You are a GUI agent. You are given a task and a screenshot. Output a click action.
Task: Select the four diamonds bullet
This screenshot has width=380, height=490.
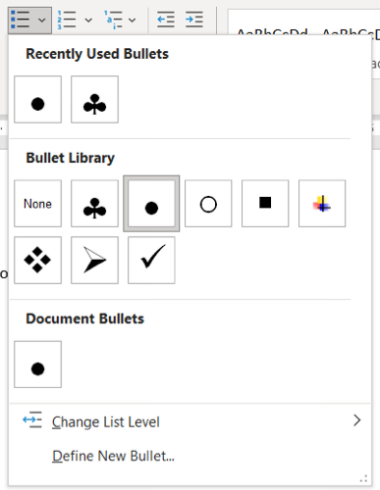[37, 260]
